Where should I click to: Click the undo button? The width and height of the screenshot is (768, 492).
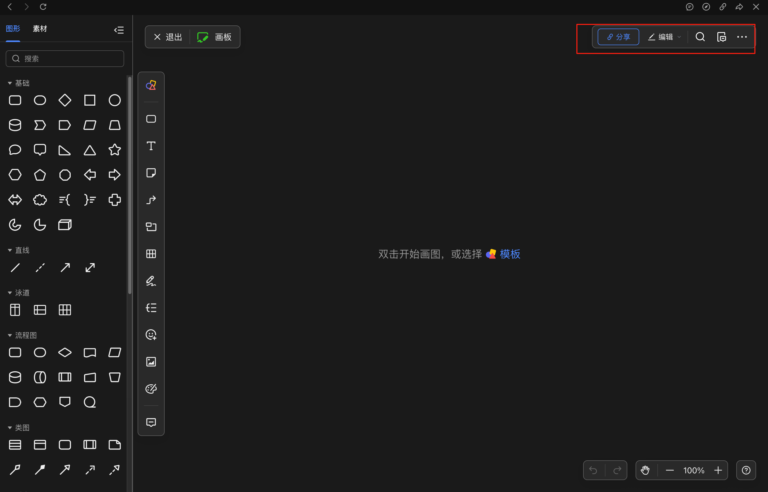pos(594,470)
